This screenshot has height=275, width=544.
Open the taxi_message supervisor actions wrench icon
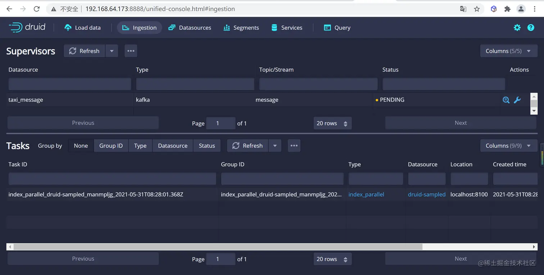tap(517, 100)
